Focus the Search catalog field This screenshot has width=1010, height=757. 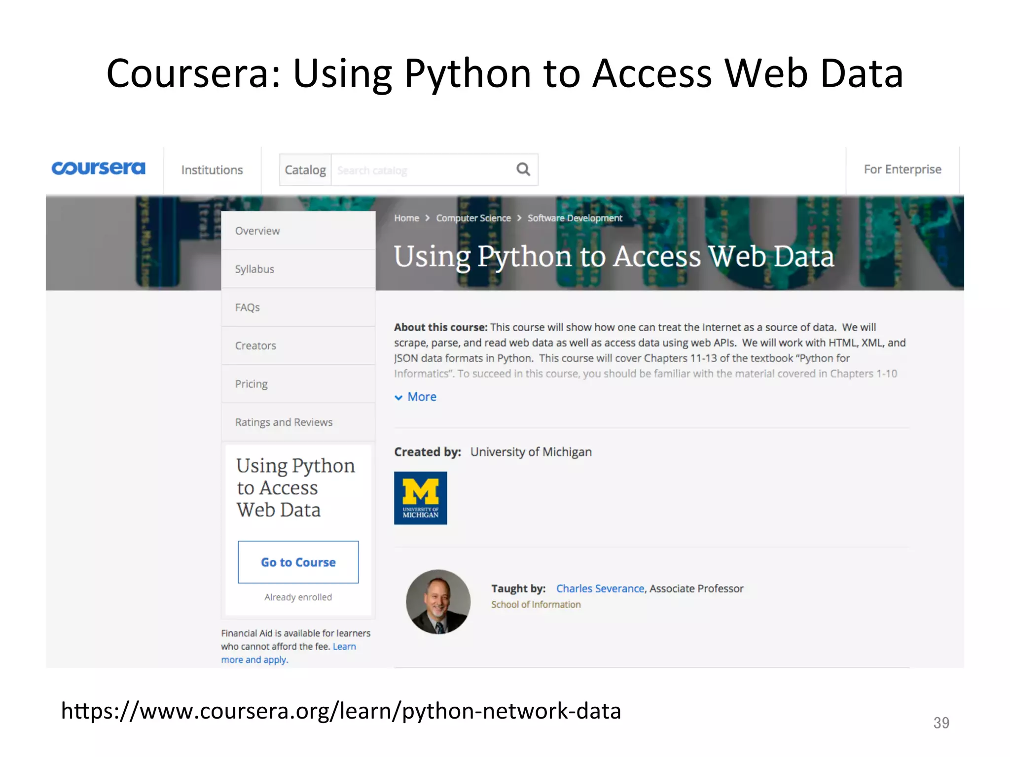pos(434,170)
